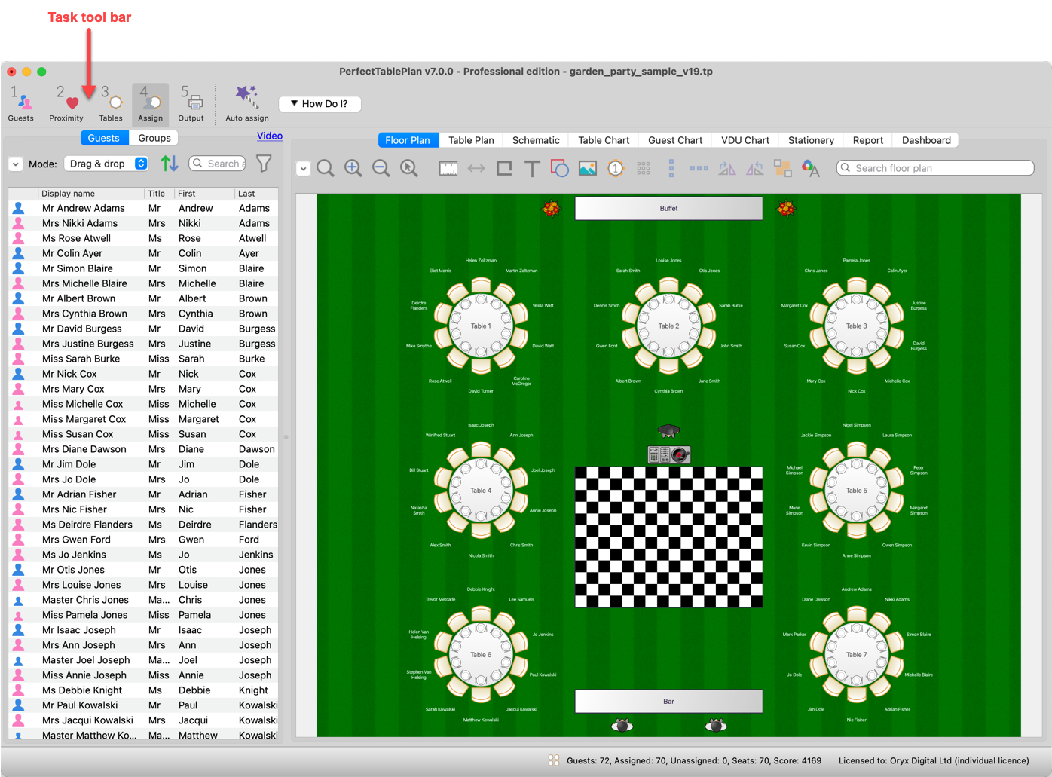
Task: Select the Guests segment in left panel
Action: coord(103,138)
